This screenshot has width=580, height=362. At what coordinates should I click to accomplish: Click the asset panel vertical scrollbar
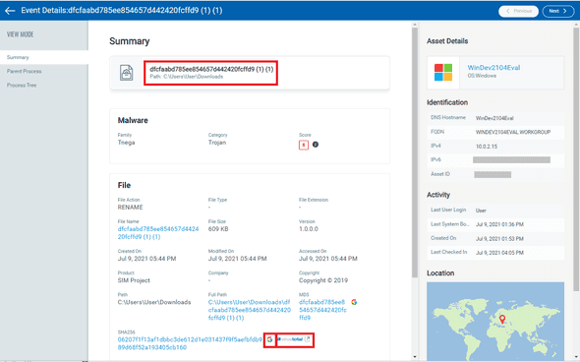point(576,159)
